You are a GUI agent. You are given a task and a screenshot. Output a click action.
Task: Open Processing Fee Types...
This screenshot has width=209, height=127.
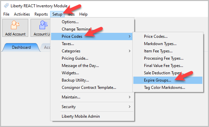click(x=168, y=58)
